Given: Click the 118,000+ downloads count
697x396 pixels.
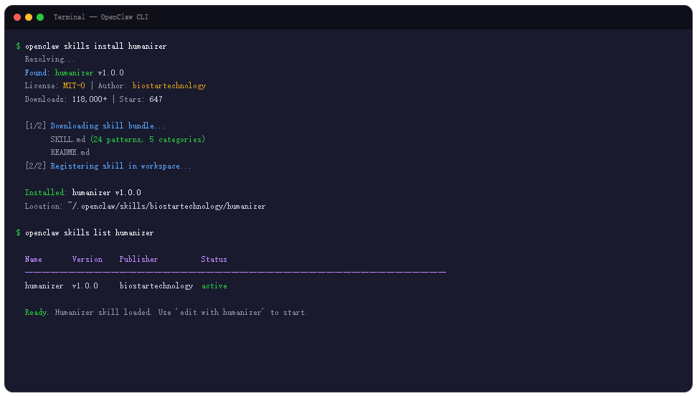Looking at the screenshot, I should [x=90, y=99].
